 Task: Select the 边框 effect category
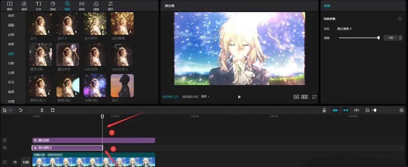[x=11, y=35]
